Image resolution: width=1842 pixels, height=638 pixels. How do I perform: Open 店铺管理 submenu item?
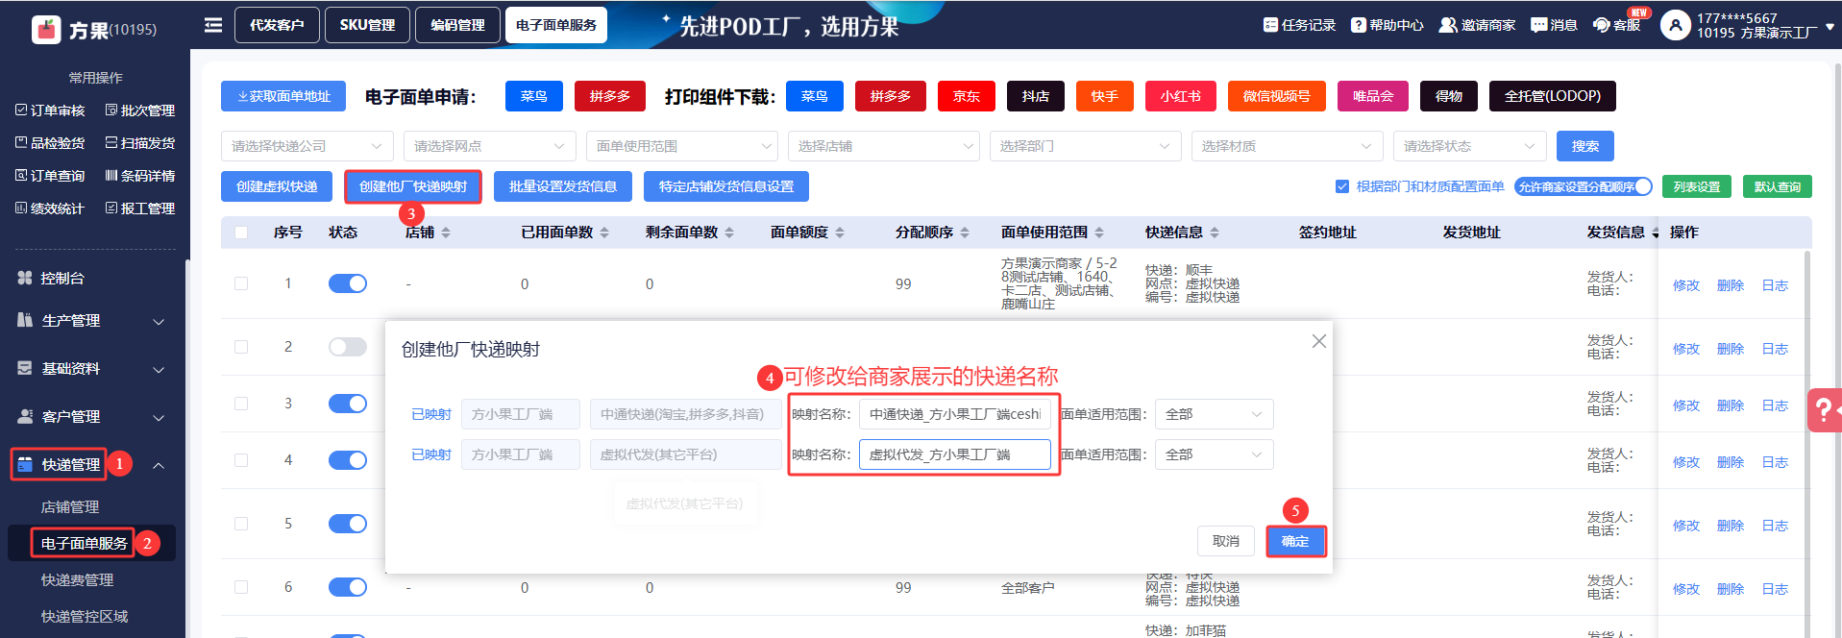click(x=70, y=507)
